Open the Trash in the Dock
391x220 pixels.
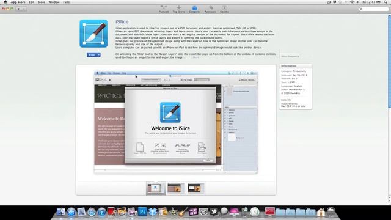(x=331, y=212)
